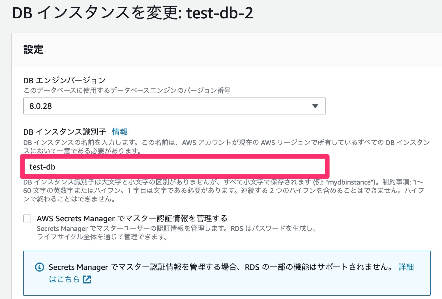The width and height of the screenshot is (442, 299).
Task: Click the 設定 section heading
Action: tap(33, 49)
